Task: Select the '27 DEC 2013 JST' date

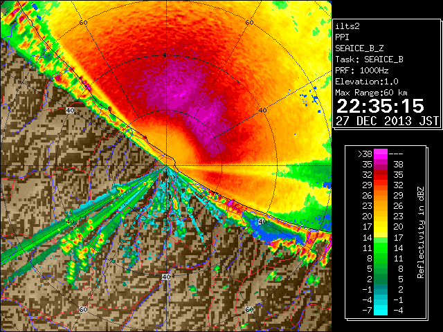Action: 388,121
